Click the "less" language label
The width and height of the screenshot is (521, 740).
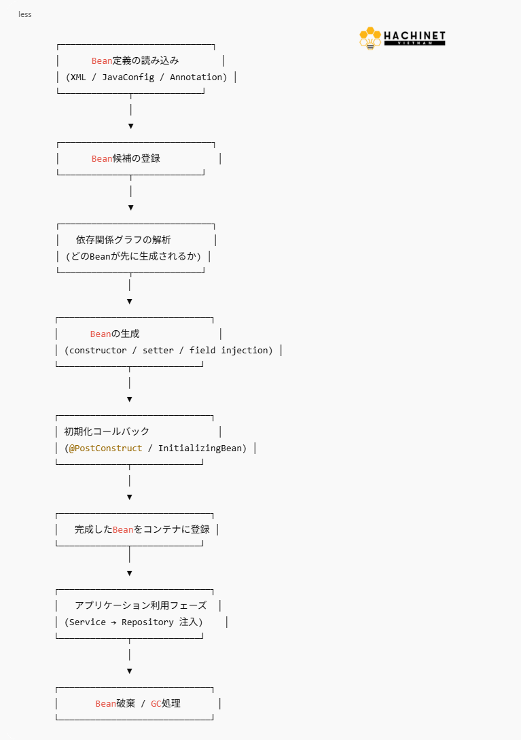coord(25,14)
